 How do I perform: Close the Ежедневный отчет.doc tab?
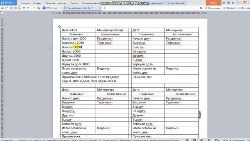pos(100,8)
